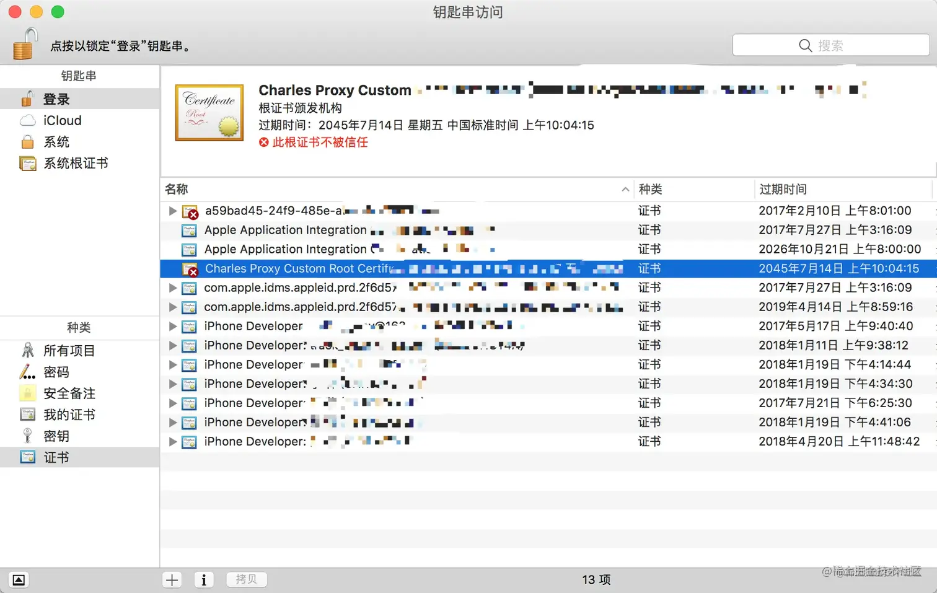Select the expiry date 2045年7月14日 上午10:04:15
Image resolution: width=937 pixels, height=593 pixels.
839,268
